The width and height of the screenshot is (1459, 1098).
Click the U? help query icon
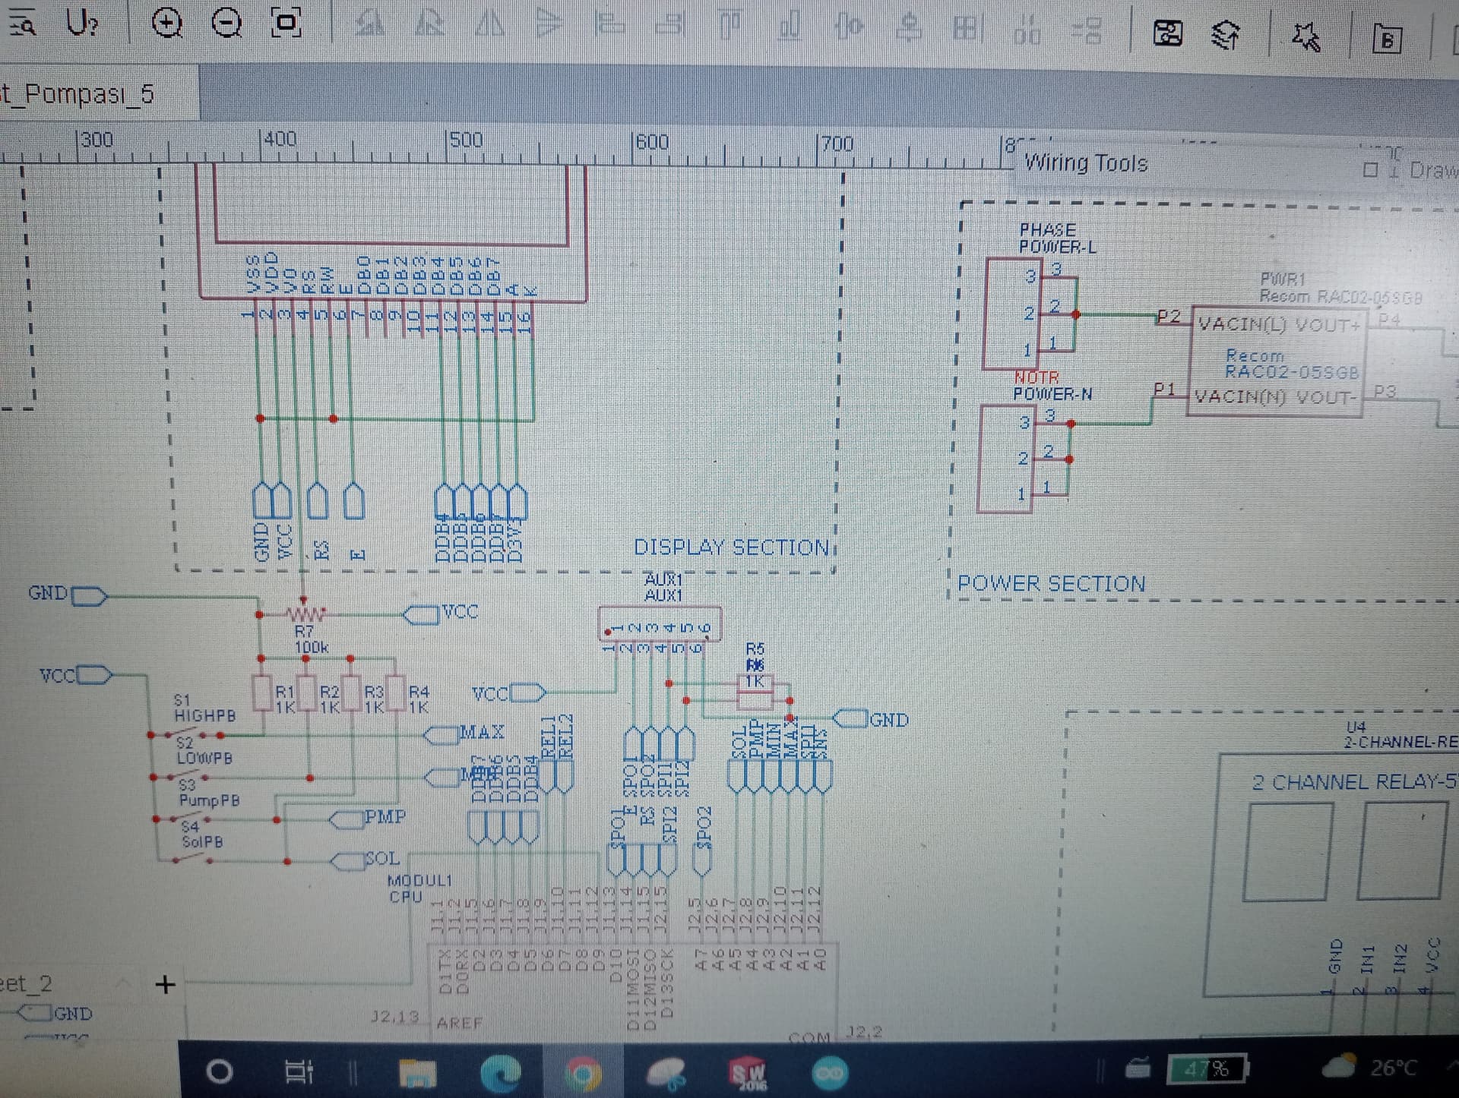(82, 24)
